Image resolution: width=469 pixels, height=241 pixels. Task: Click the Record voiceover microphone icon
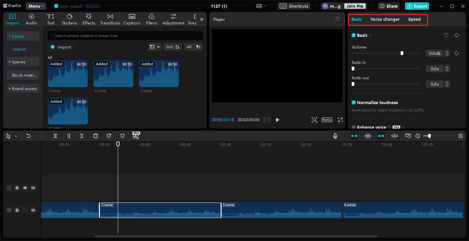point(335,136)
